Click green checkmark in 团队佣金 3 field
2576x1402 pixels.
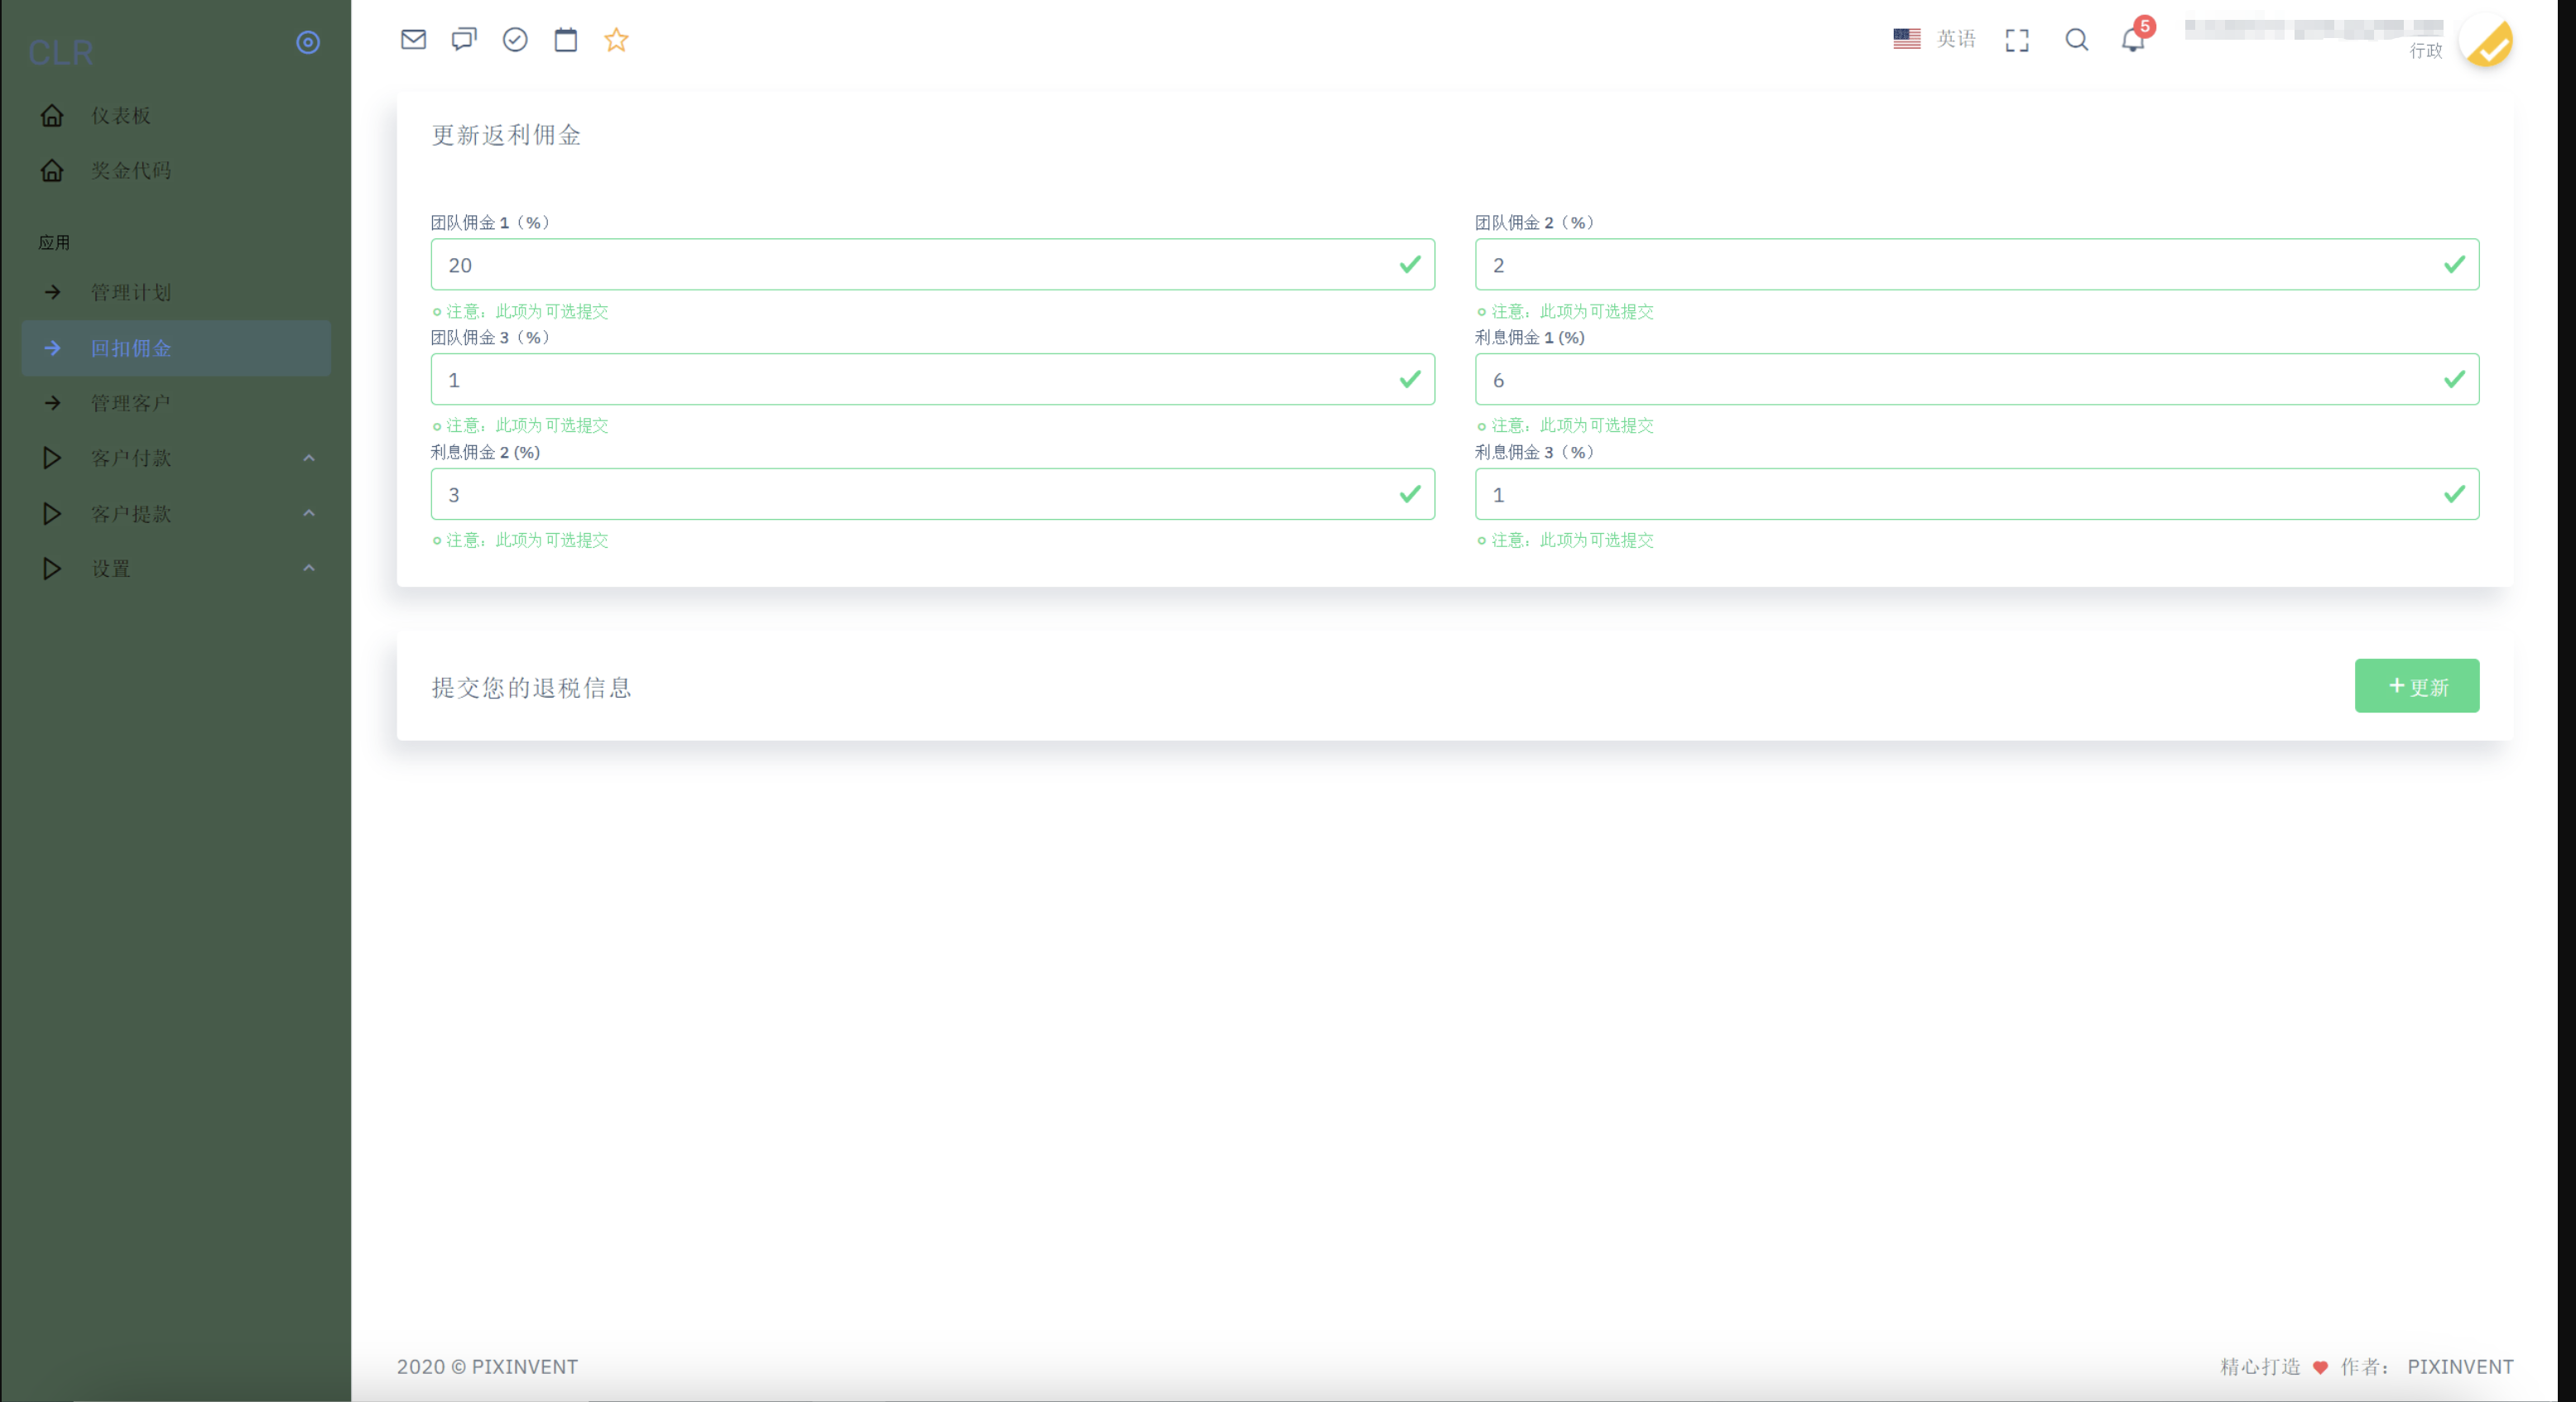pos(1410,379)
